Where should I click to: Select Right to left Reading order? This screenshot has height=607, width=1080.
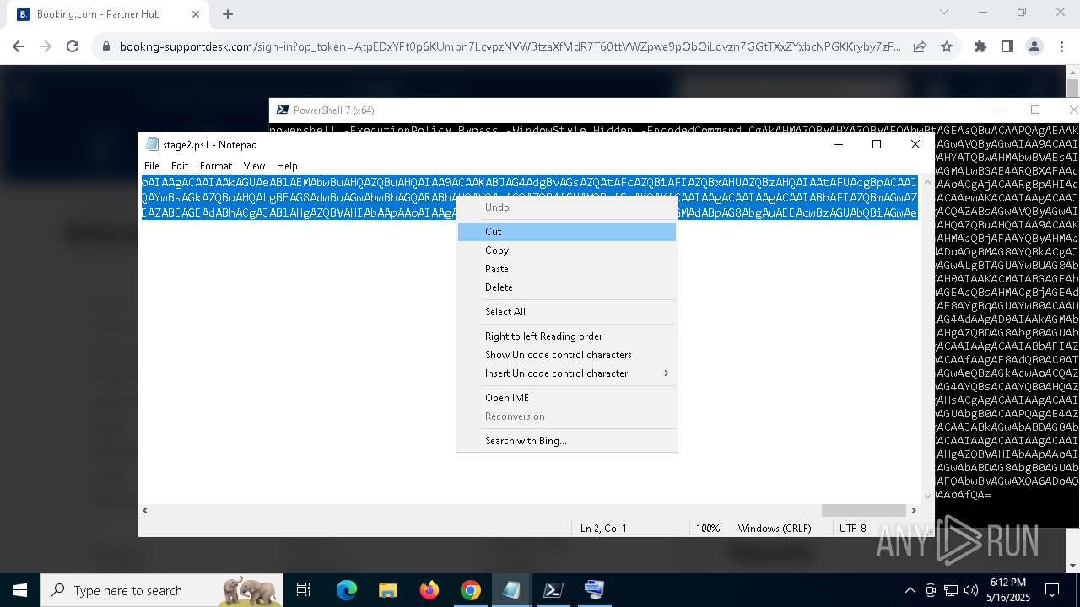566,336
